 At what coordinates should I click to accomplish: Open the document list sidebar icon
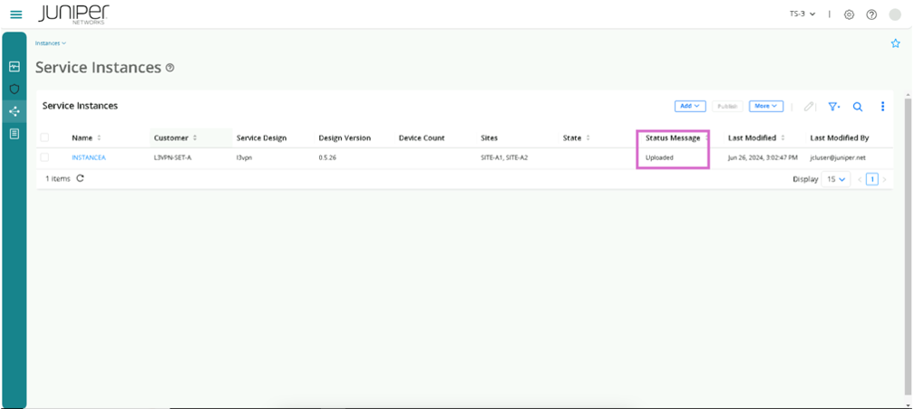click(15, 134)
